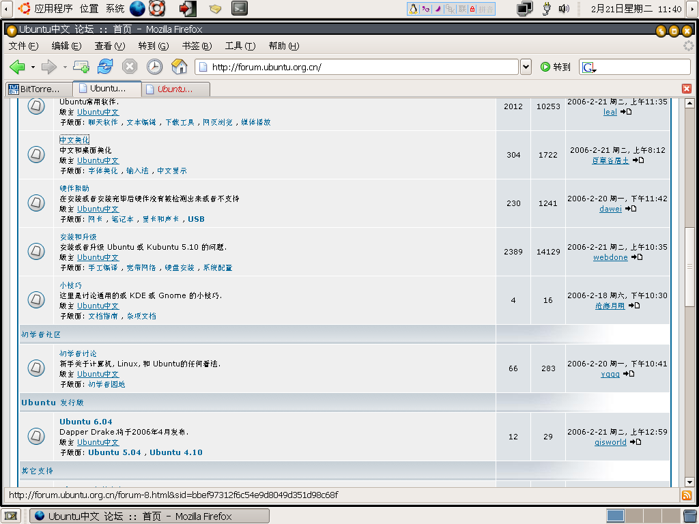This screenshot has height=524, width=699.
Task: Open the forward button history dropdown
Action: pos(65,68)
